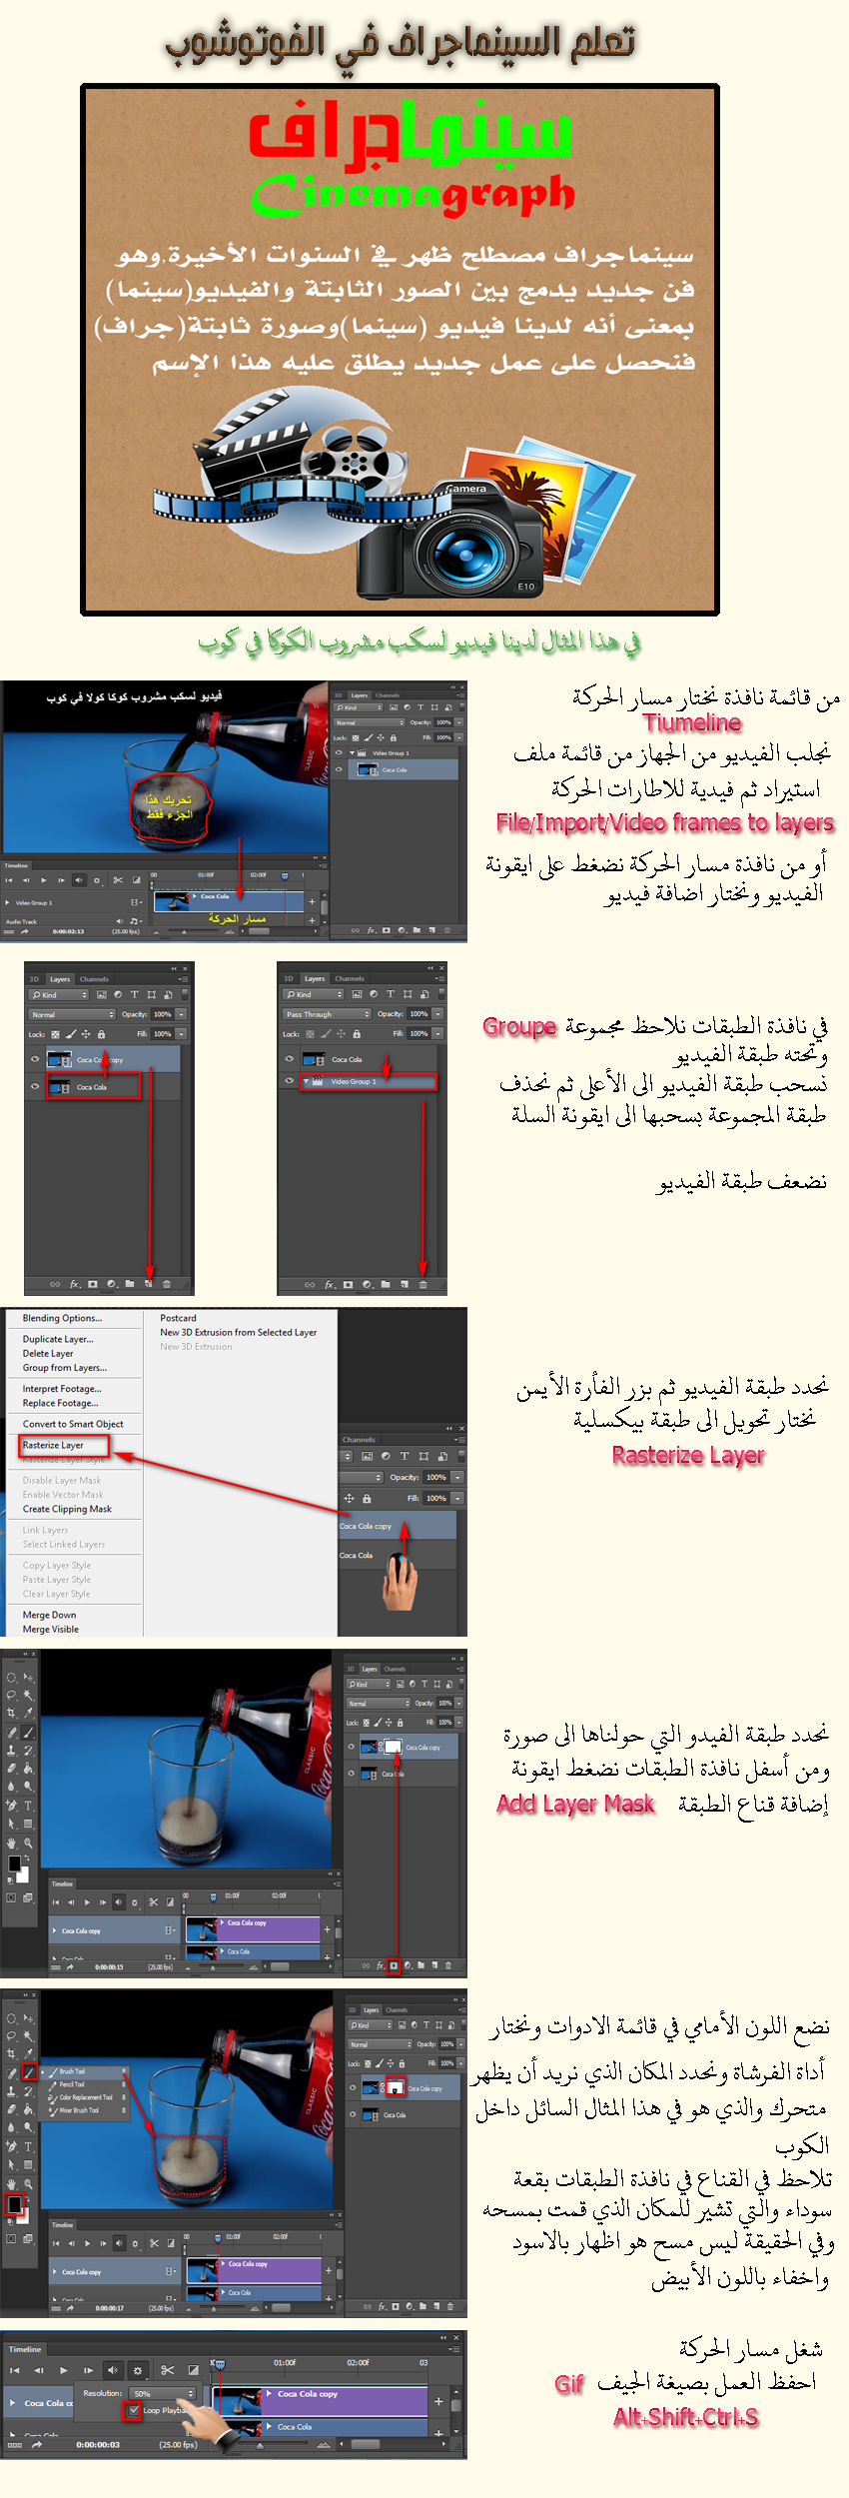Select layer mask thumbnail outlined in red
The height and width of the screenshot is (2498, 849).
pos(396,2088)
